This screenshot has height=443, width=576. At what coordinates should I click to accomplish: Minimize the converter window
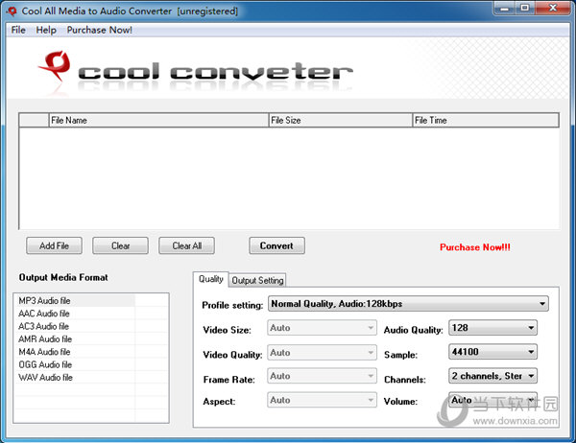505,8
